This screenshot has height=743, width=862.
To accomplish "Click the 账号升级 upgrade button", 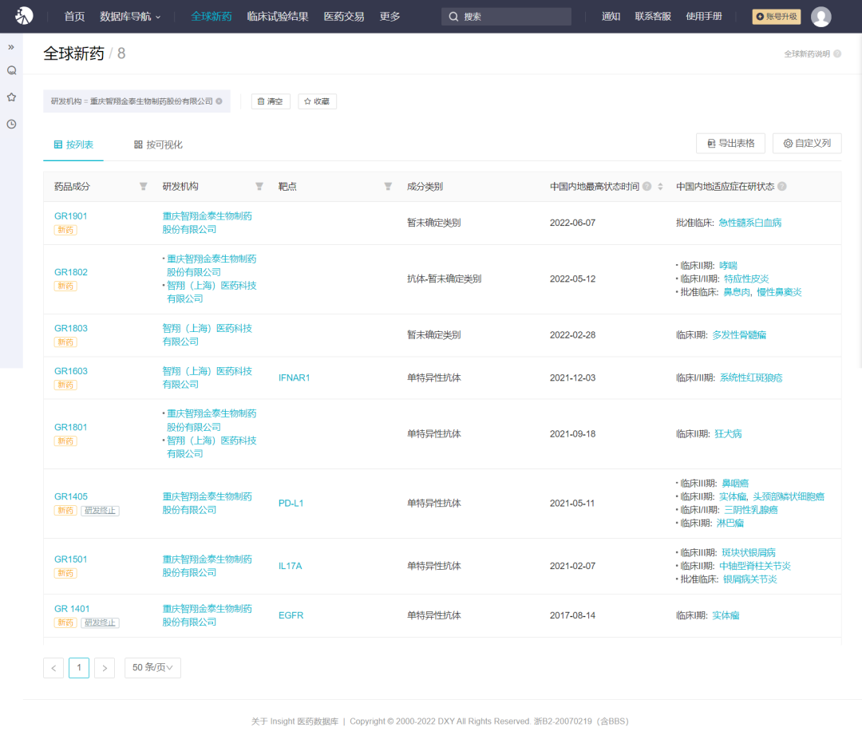I will pyautogui.click(x=777, y=17).
